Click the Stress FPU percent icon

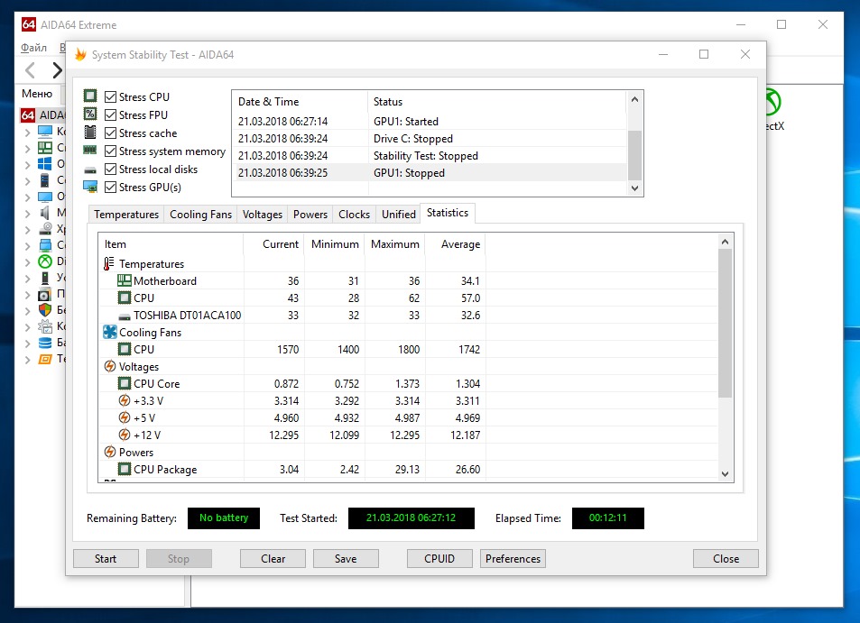[x=90, y=114]
